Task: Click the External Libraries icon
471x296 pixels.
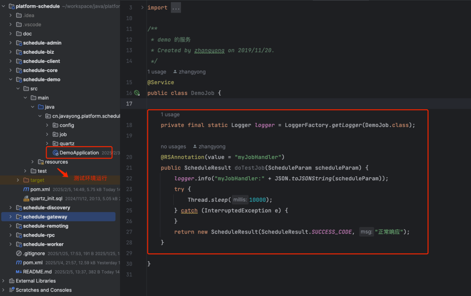Action: 12,281
